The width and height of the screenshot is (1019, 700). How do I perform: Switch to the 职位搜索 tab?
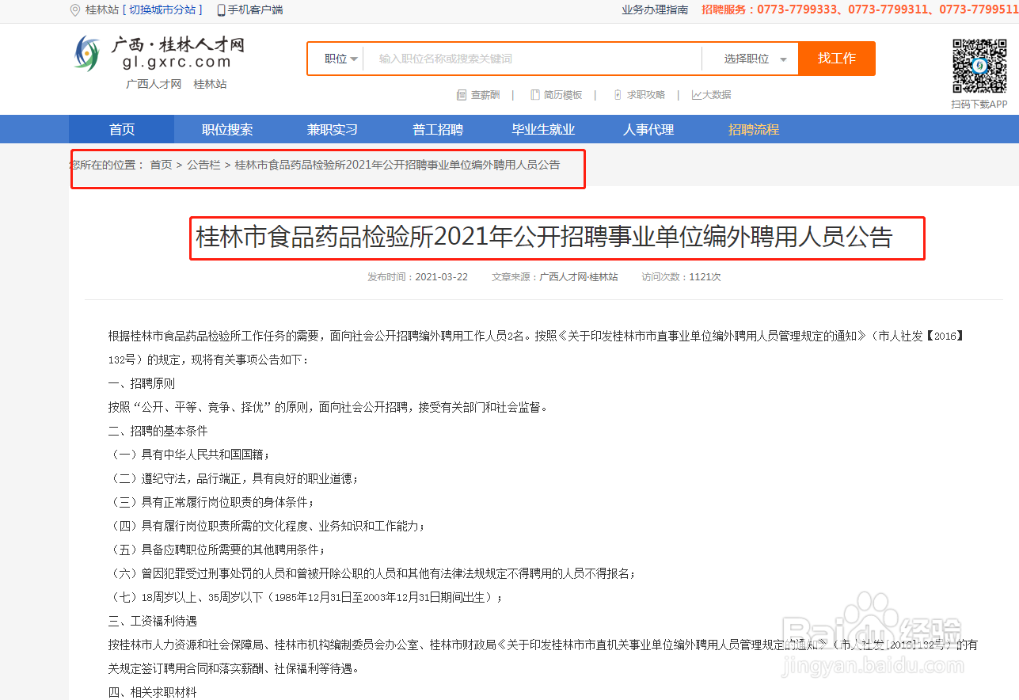(x=228, y=129)
